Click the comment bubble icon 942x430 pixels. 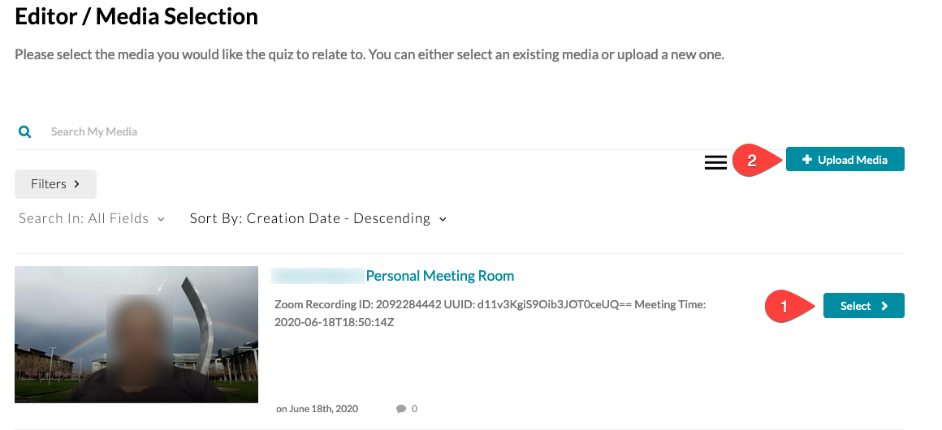(401, 409)
